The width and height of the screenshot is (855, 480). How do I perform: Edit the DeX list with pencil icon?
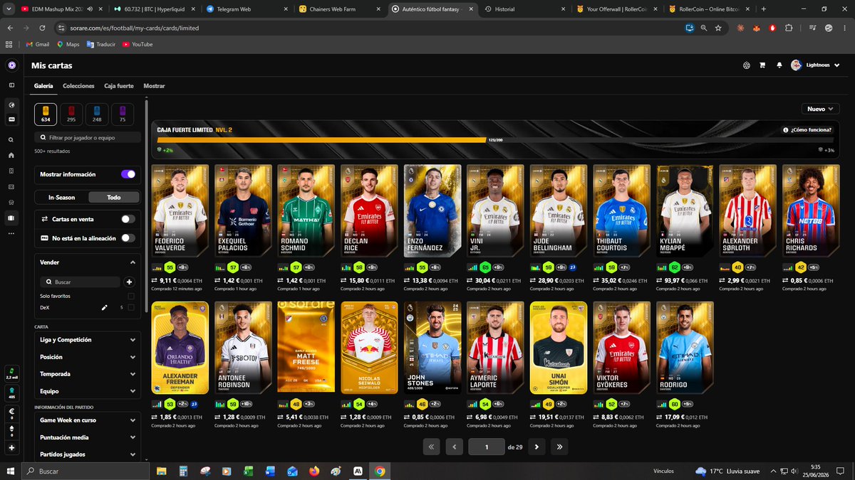pos(104,307)
